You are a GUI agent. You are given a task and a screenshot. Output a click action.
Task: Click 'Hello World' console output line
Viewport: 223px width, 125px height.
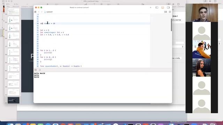39,73
